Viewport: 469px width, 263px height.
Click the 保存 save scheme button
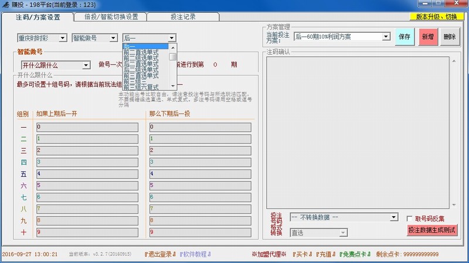click(404, 37)
